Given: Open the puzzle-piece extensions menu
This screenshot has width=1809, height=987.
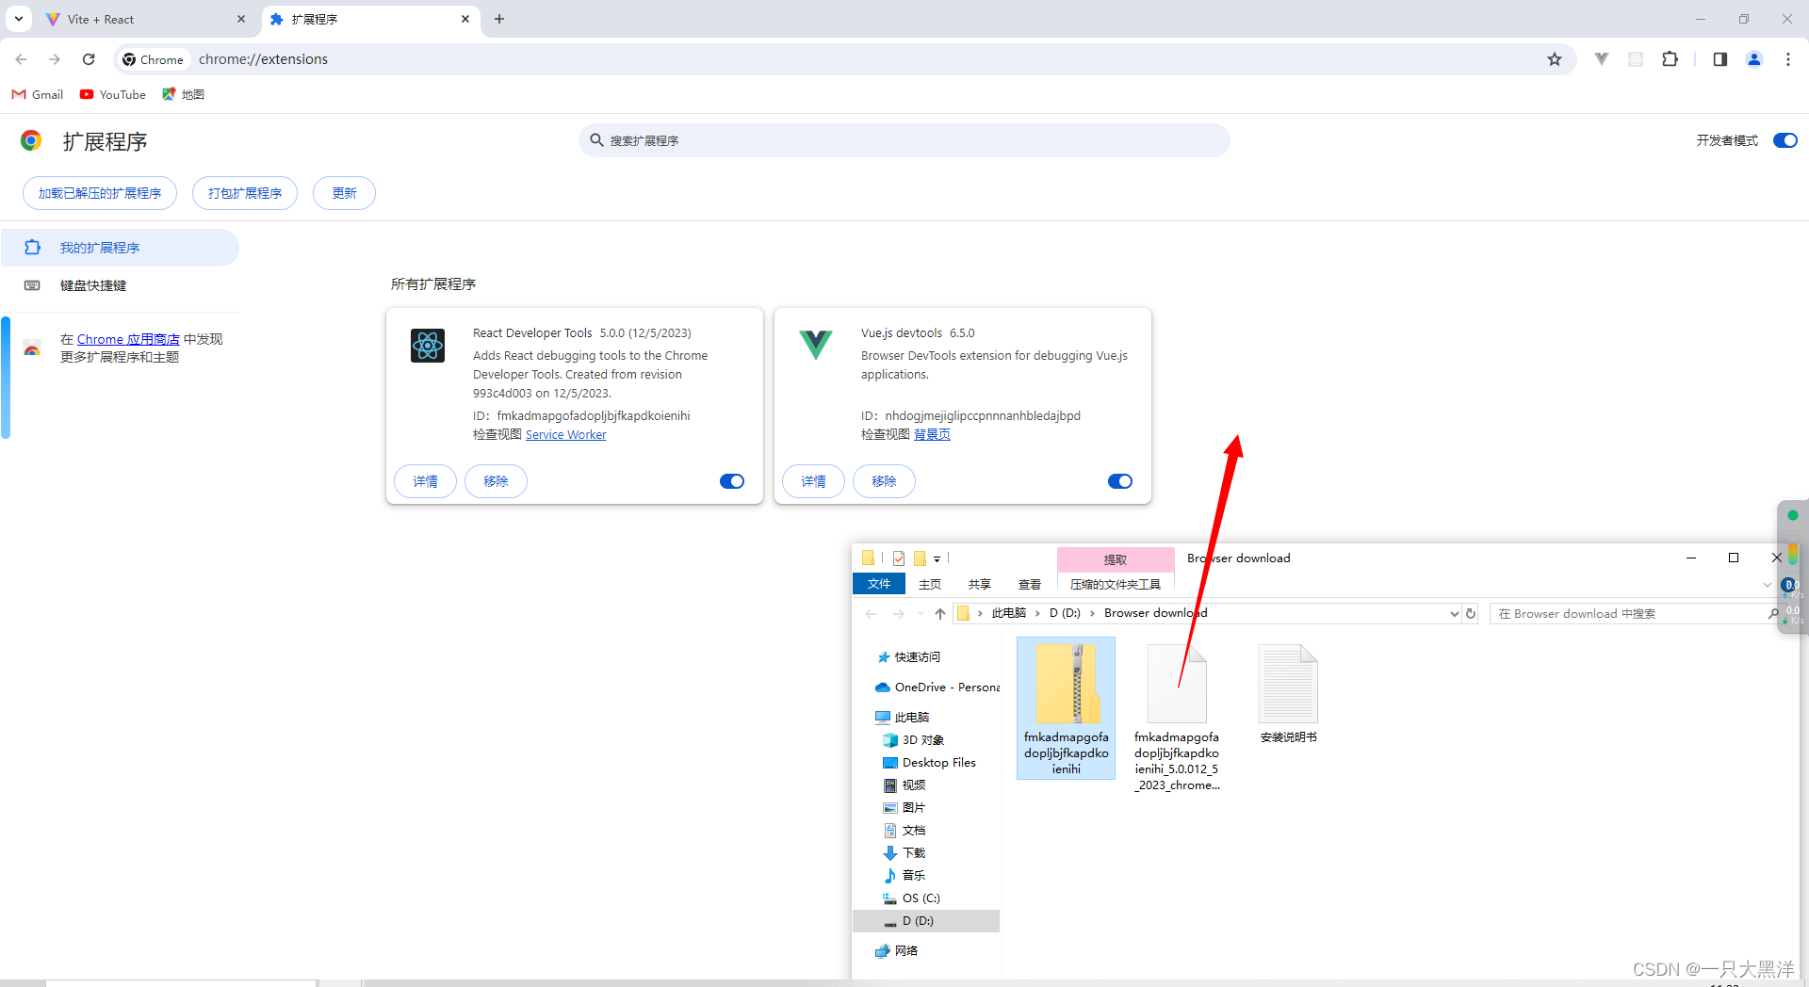Looking at the screenshot, I should (1670, 59).
